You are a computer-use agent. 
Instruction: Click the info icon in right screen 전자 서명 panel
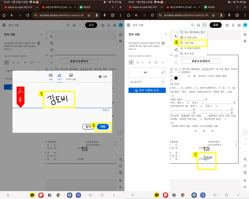click(x=163, y=43)
